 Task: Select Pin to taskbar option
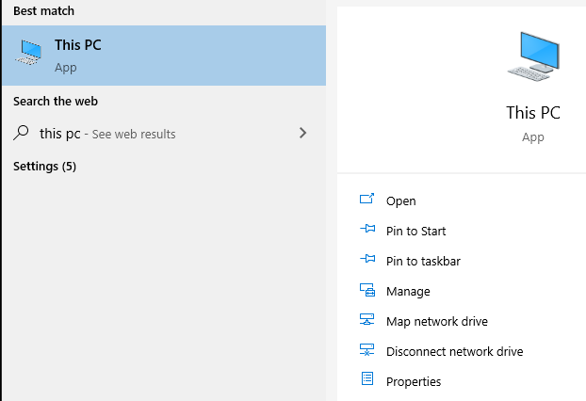[x=423, y=262]
